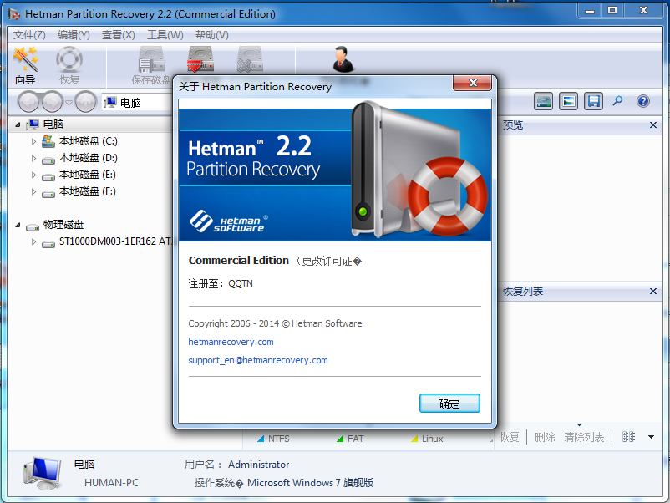Open help via blue question mark icon

click(x=642, y=101)
